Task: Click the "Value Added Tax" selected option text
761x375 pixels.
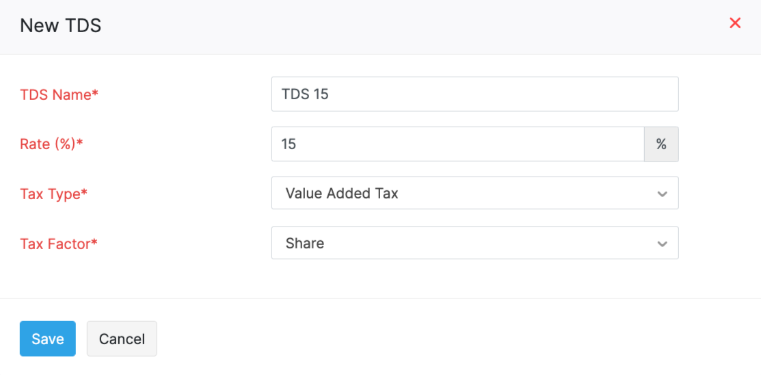Action: (342, 194)
